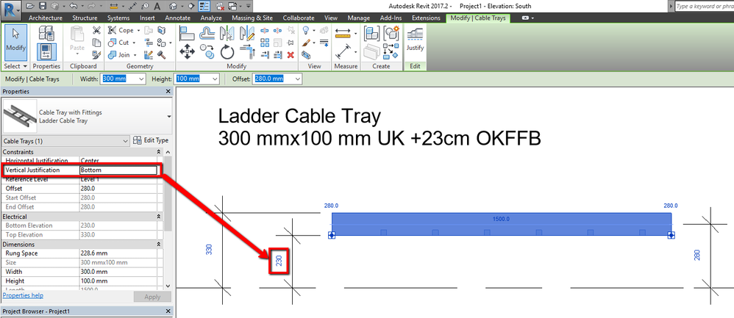Expand the Select panel dropdown
The image size is (734, 318).
[15, 66]
